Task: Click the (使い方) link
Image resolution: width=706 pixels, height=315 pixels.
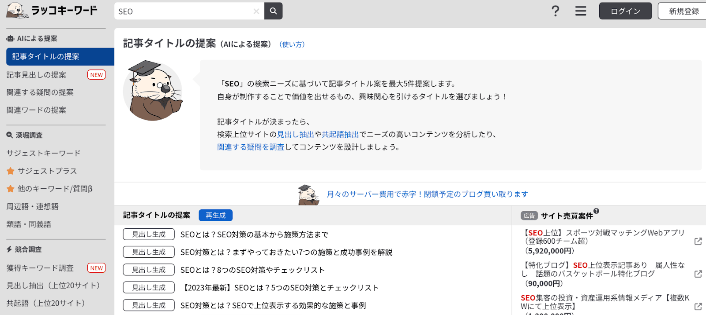Action: tap(292, 44)
